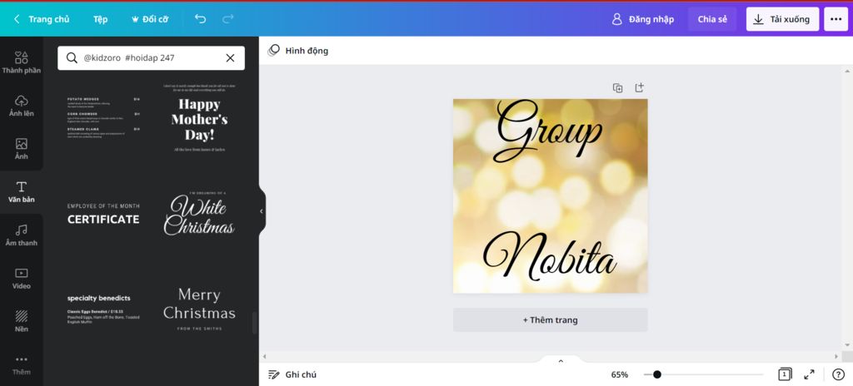Click Đăng nhập to sign in
853x386 pixels.
643,19
